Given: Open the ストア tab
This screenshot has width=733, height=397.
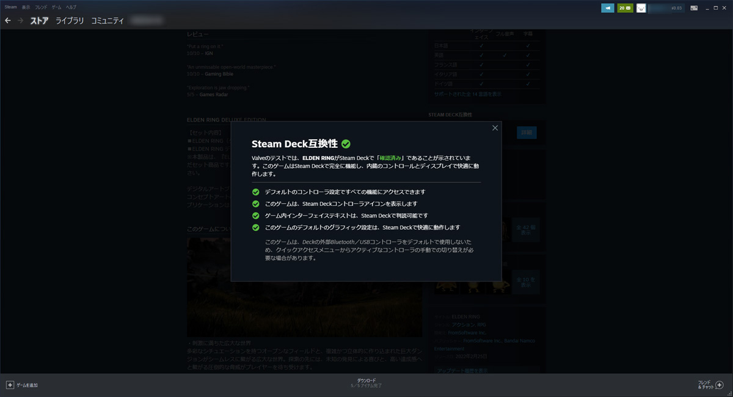Looking at the screenshot, I should 39,21.
